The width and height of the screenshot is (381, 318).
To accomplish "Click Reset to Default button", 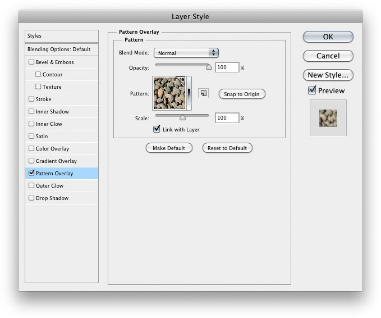I will [x=227, y=148].
